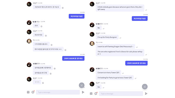Click translate icon next to 'Coroon is in Ivory Tower (2F)'
Viewport: 175px width, 98px height.
point(123,73)
